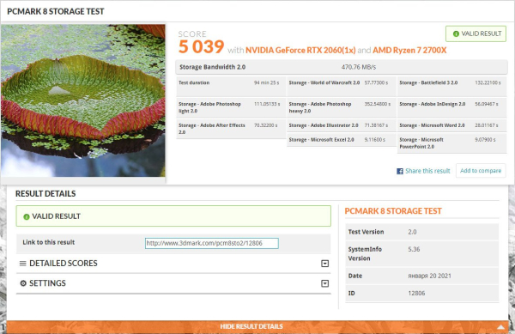The image size is (515, 334).
Task: Expand the Settings section arrow
Action: [324, 283]
